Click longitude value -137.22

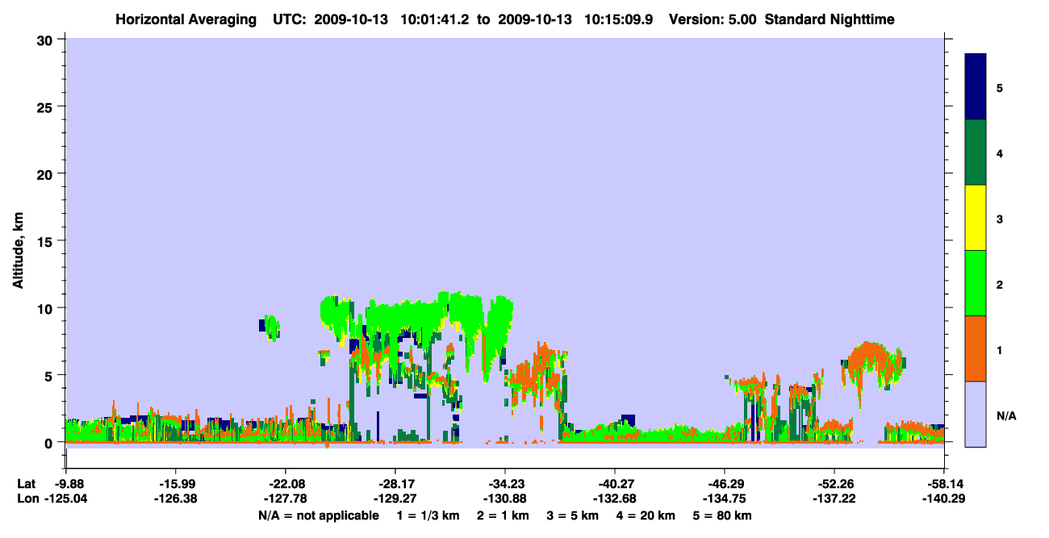(834, 498)
